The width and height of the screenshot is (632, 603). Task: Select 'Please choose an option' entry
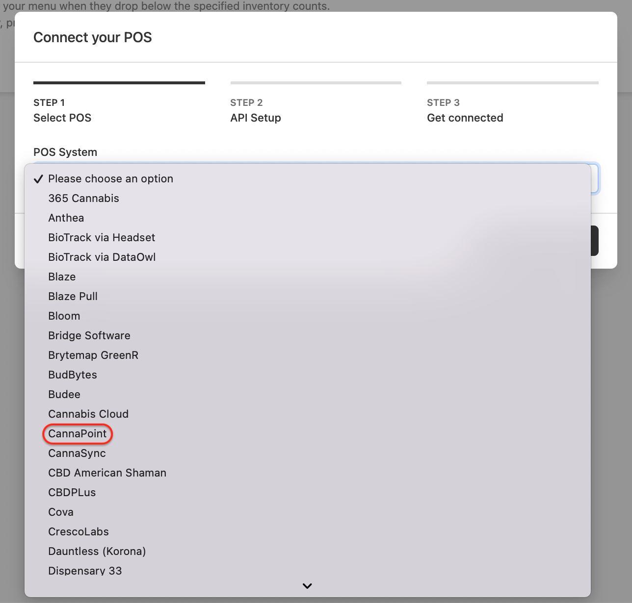coord(307,178)
